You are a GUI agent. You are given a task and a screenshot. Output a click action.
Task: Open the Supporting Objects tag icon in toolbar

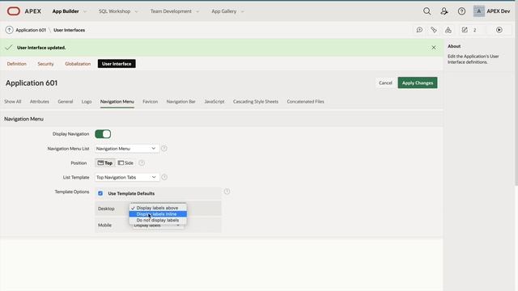[434, 30]
